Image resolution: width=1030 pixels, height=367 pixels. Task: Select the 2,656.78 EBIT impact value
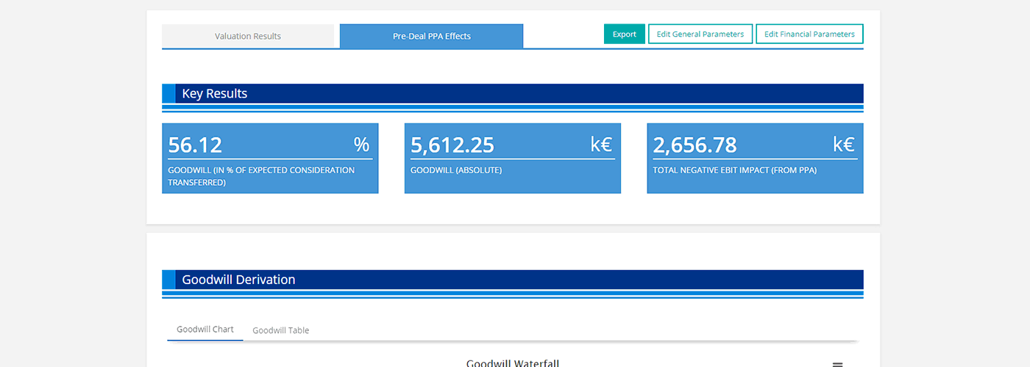point(695,145)
